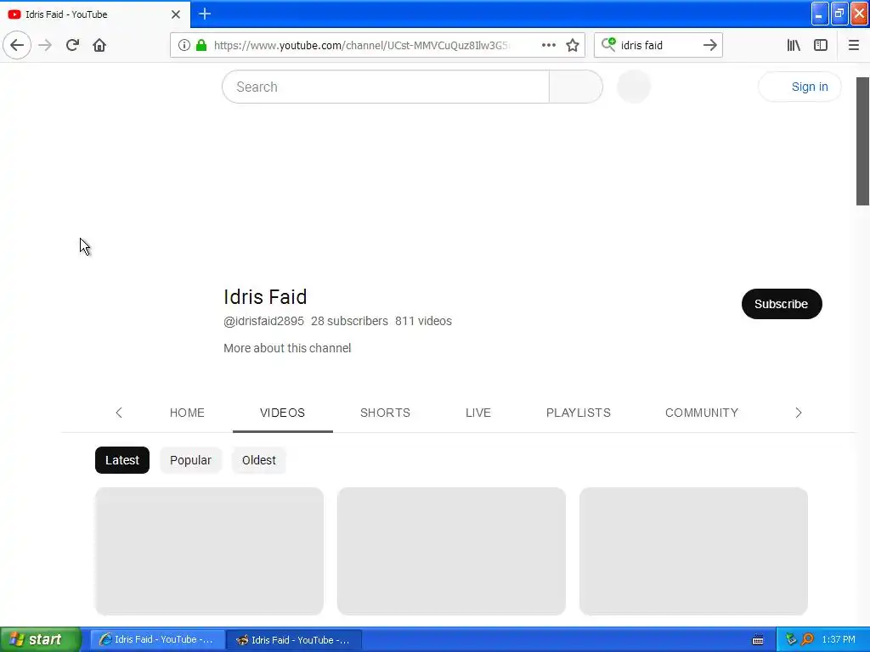This screenshot has width=870, height=652.
Task: Open the COMMUNITY channel tab
Action: [x=701, y=413]
